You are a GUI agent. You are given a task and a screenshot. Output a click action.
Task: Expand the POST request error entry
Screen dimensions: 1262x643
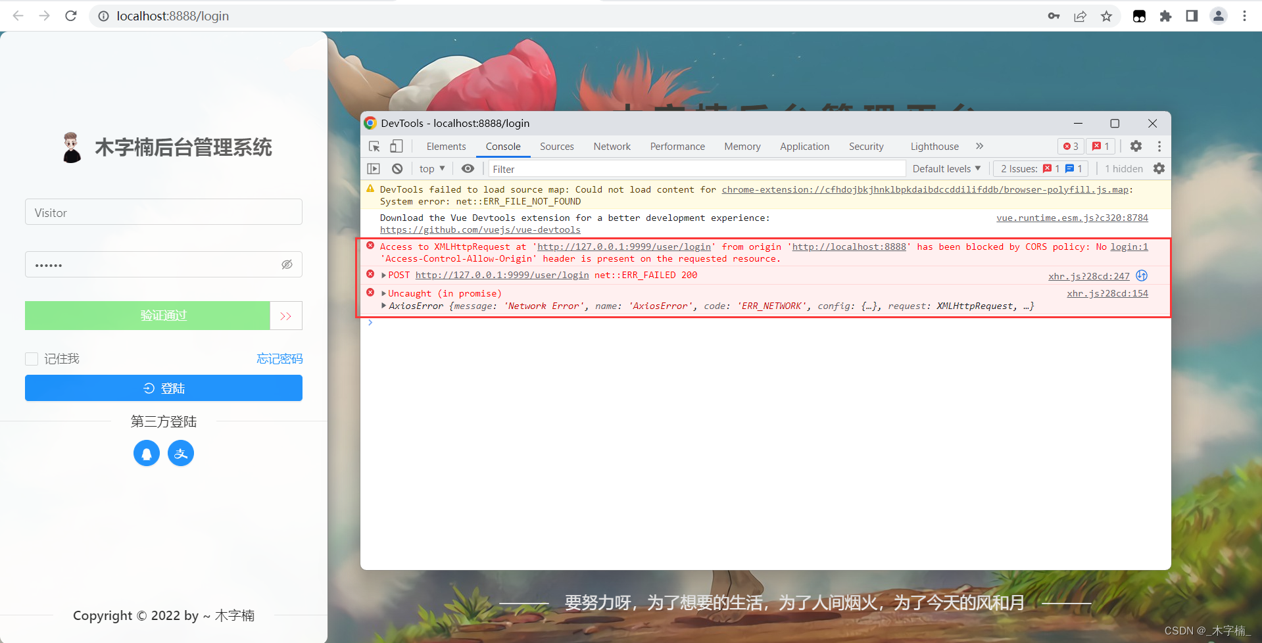point(383,275)
